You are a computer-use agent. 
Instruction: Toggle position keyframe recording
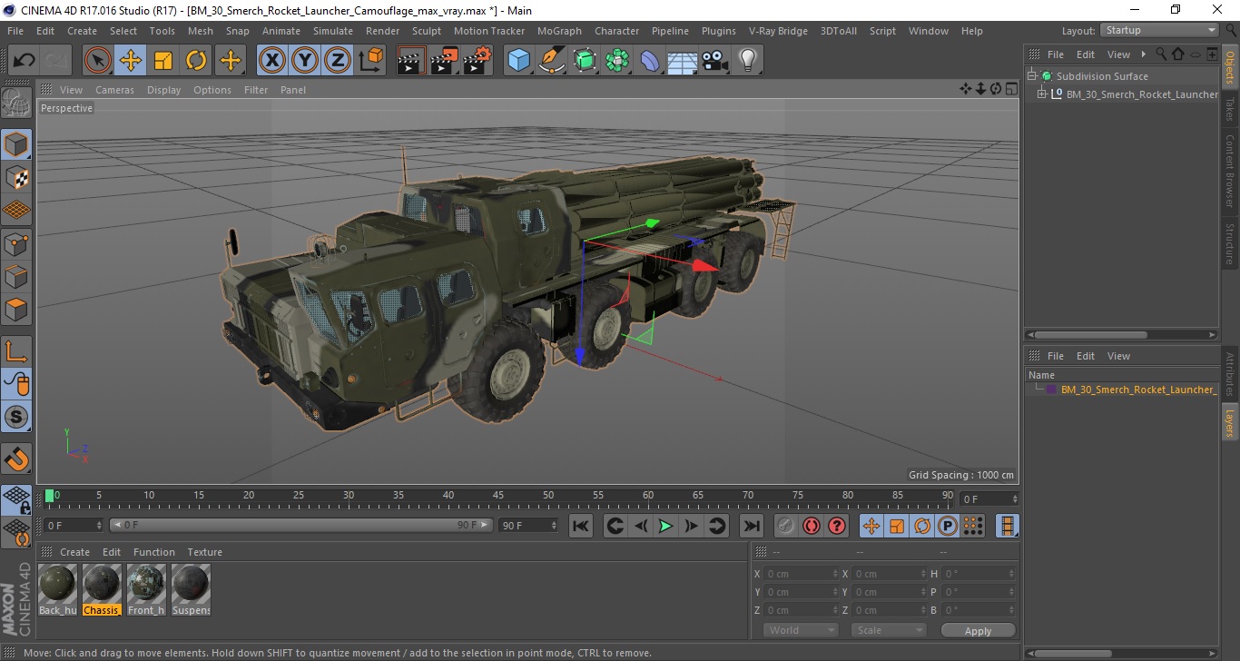[x=871, y=526]
